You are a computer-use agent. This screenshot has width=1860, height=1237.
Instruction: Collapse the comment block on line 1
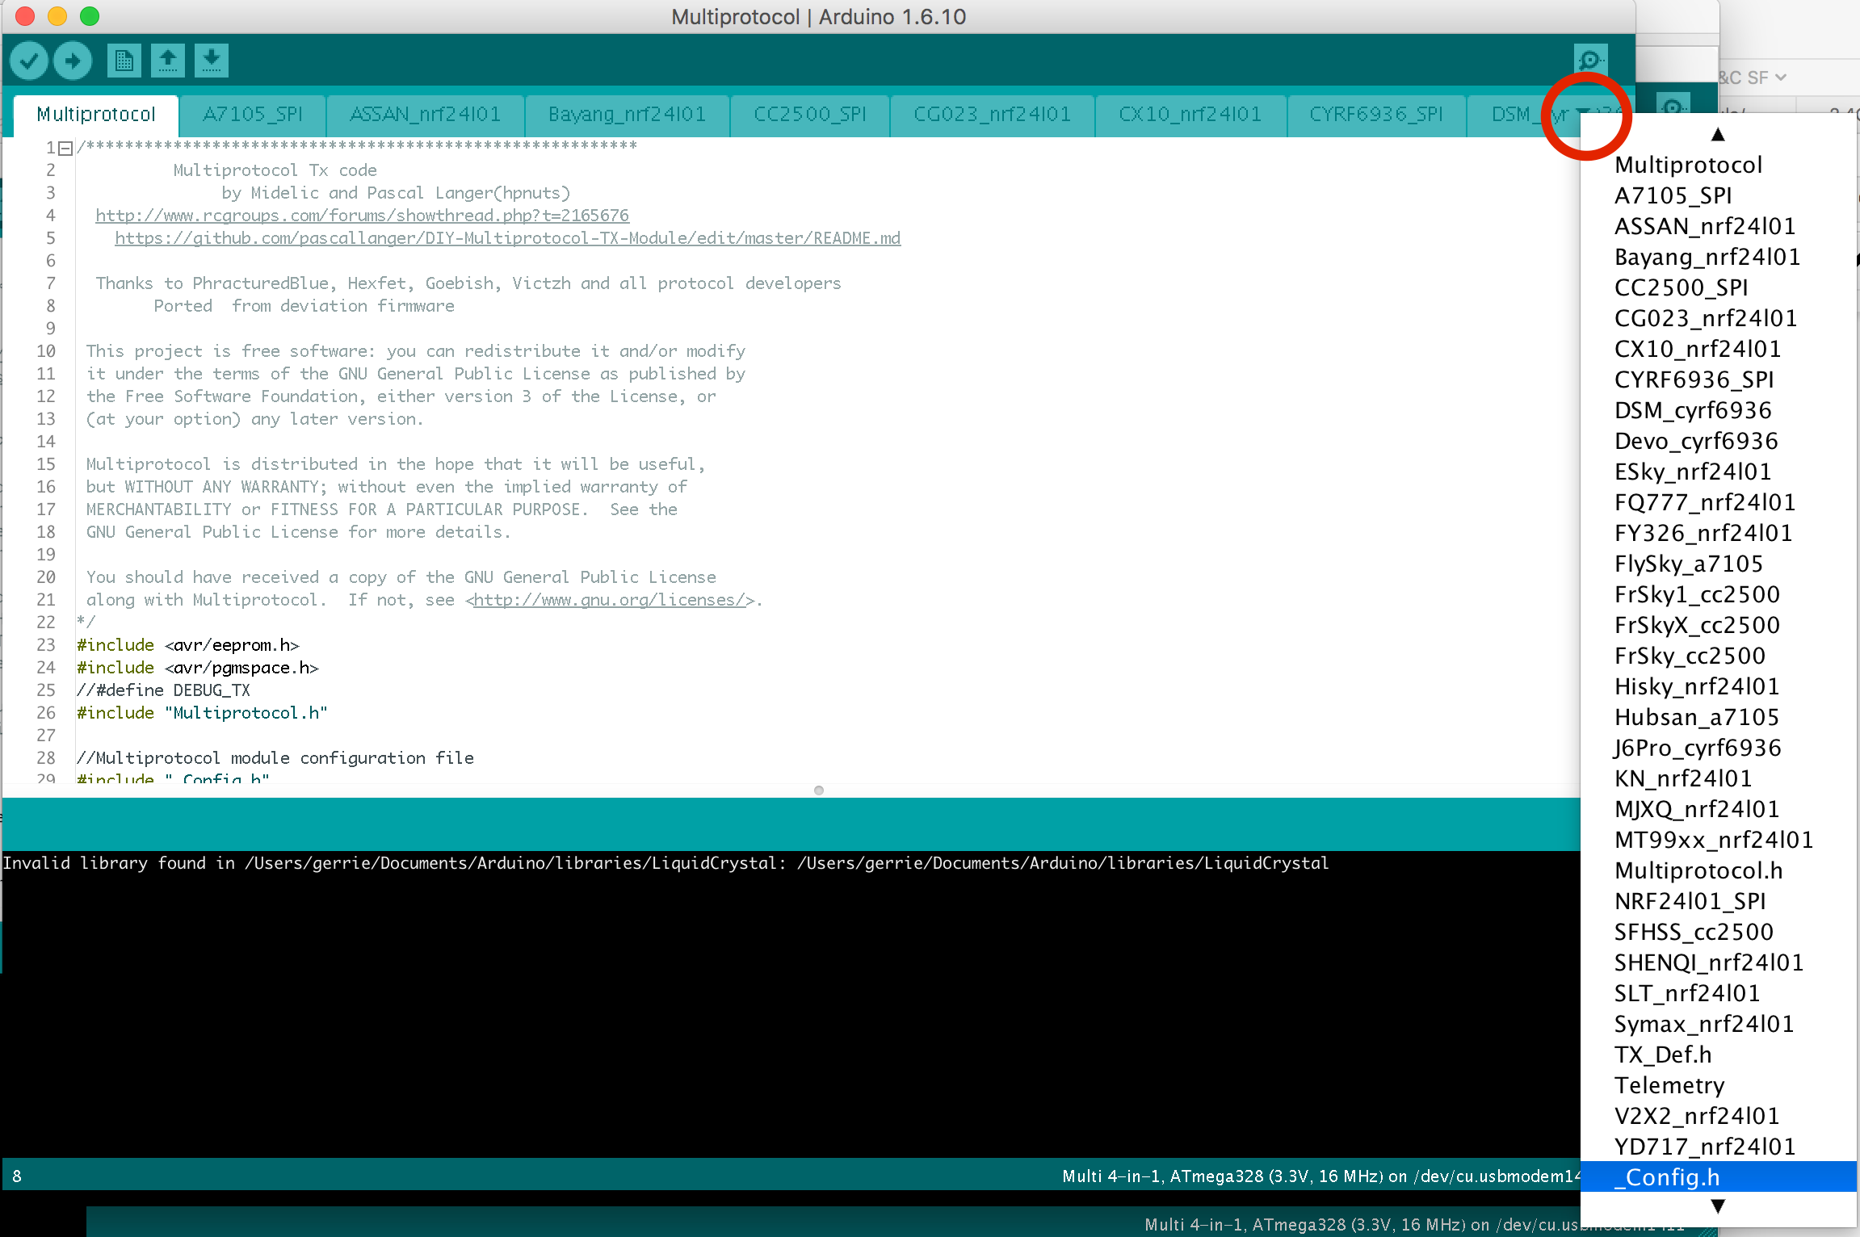(x=66, y=148)
